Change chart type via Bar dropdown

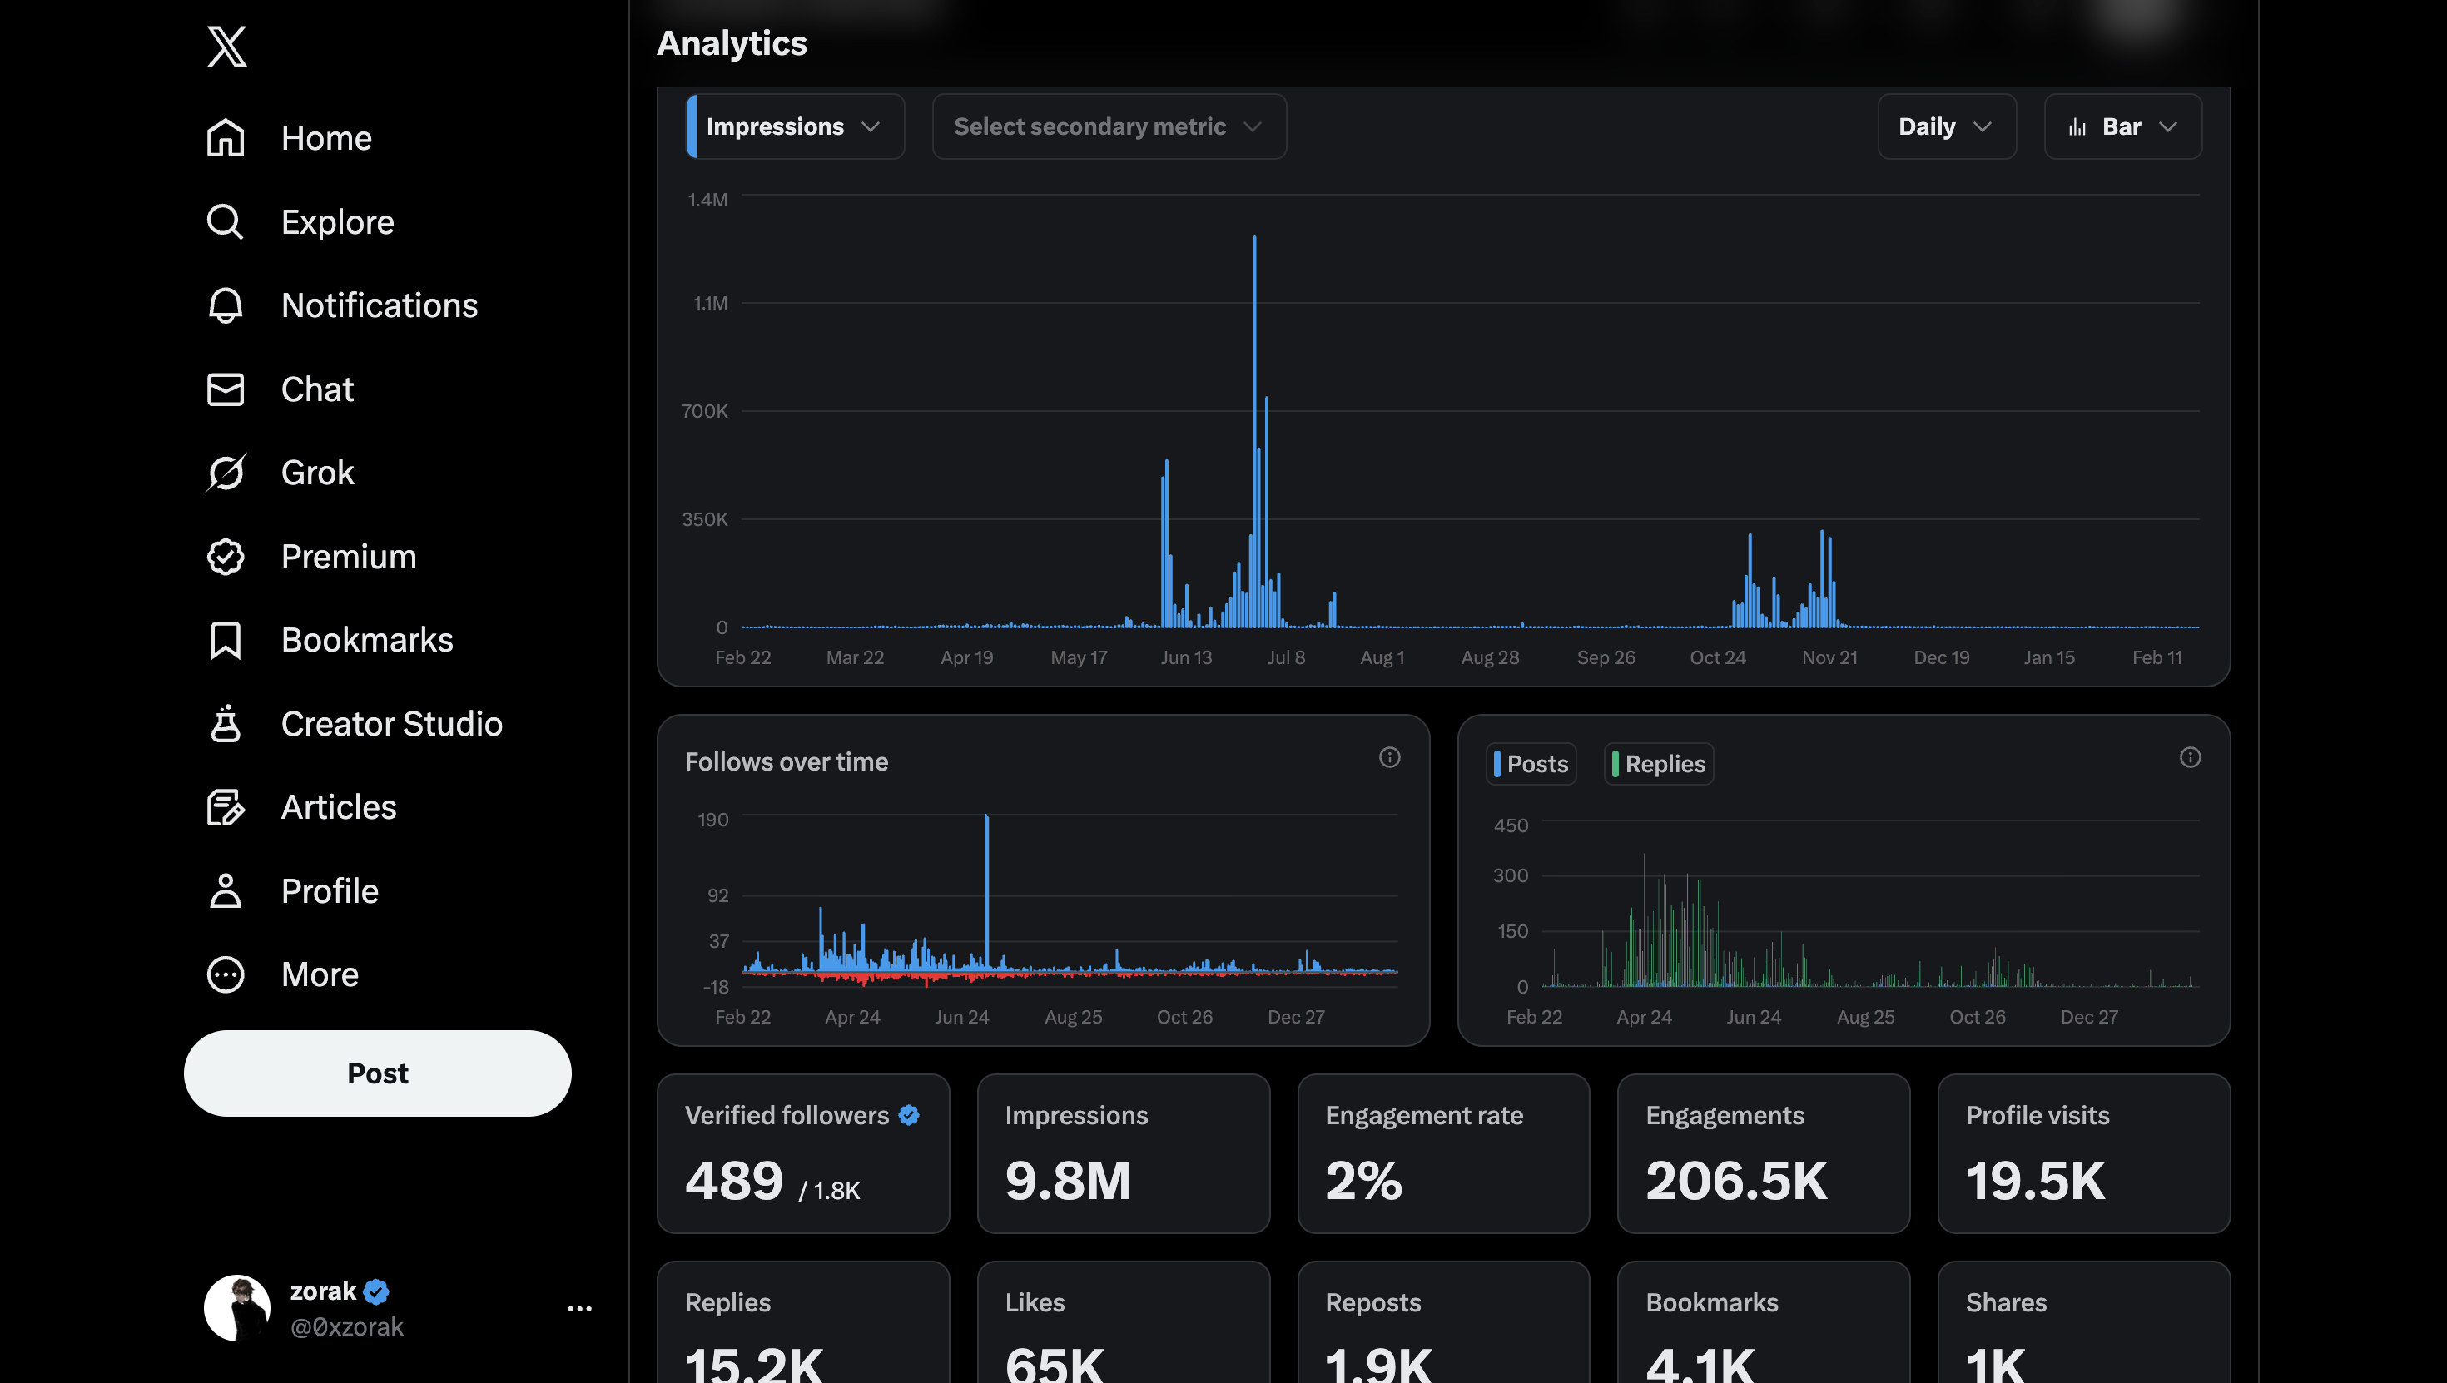pyautogui.click(x=2122, y=126)
